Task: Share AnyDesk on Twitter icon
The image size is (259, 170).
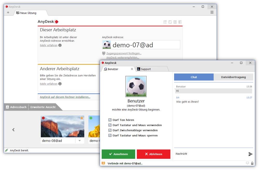Action: [170, 22]
